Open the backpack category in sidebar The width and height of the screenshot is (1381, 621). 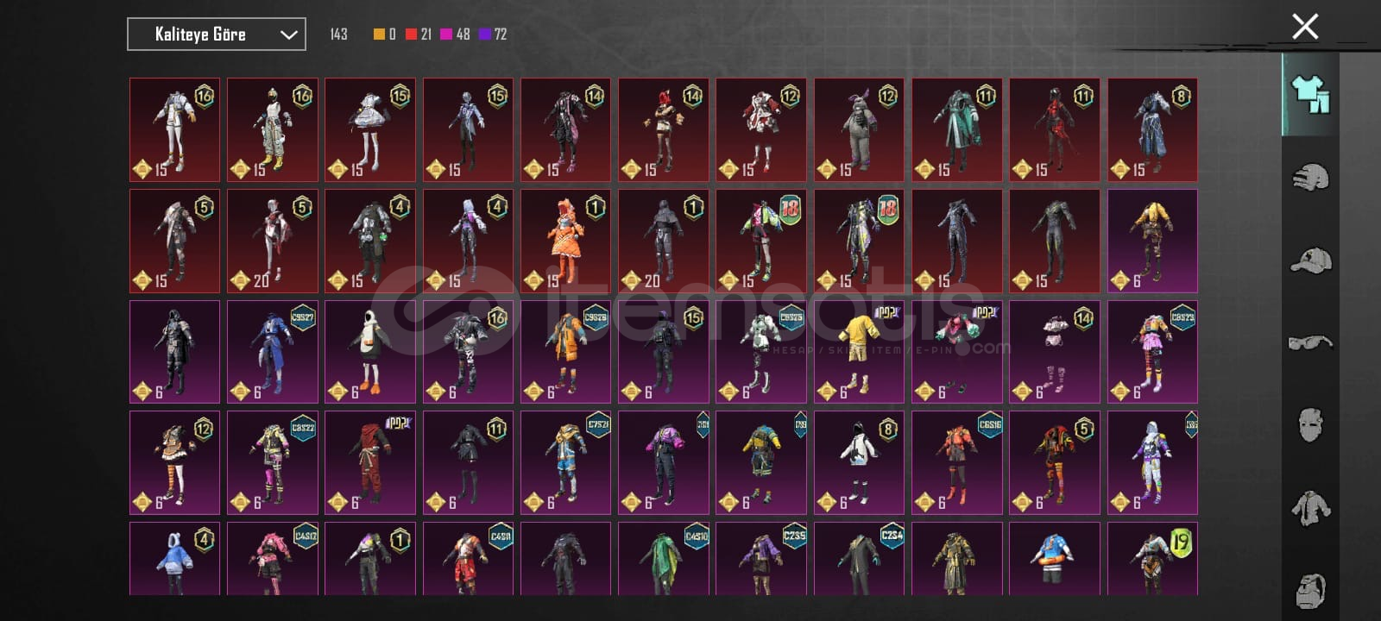1310,590
